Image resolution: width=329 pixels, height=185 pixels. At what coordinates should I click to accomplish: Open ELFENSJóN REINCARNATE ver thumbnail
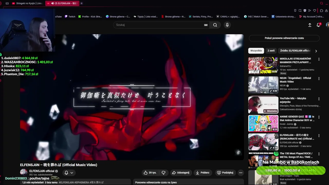(263, 142)
